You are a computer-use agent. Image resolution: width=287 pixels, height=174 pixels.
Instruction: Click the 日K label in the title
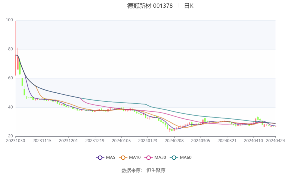[x=189, y=6]
